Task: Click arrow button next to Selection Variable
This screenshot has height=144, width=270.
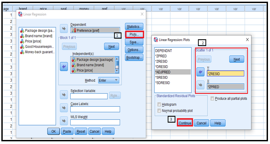Action: coord(64,95)
